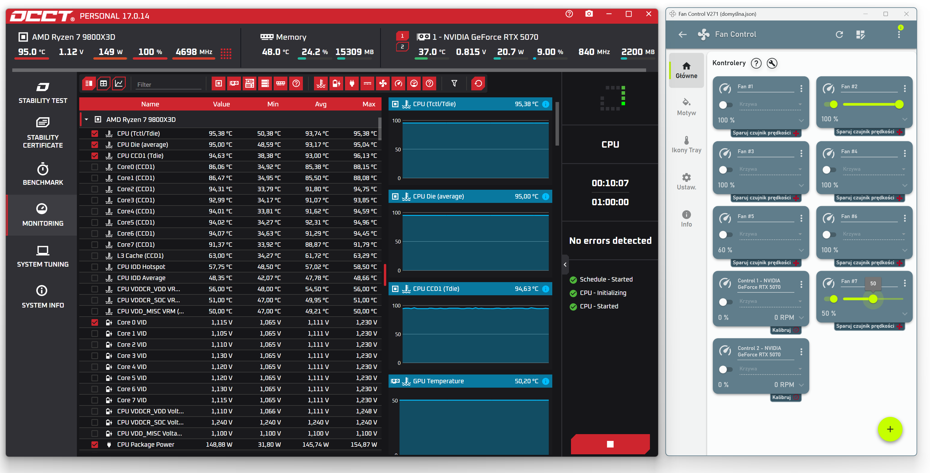
Task: Uncheck the Core 0 VID checkbox
Action: tap(95, 322)
